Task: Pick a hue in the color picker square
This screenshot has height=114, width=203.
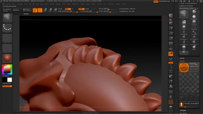Action: [7, 70]
